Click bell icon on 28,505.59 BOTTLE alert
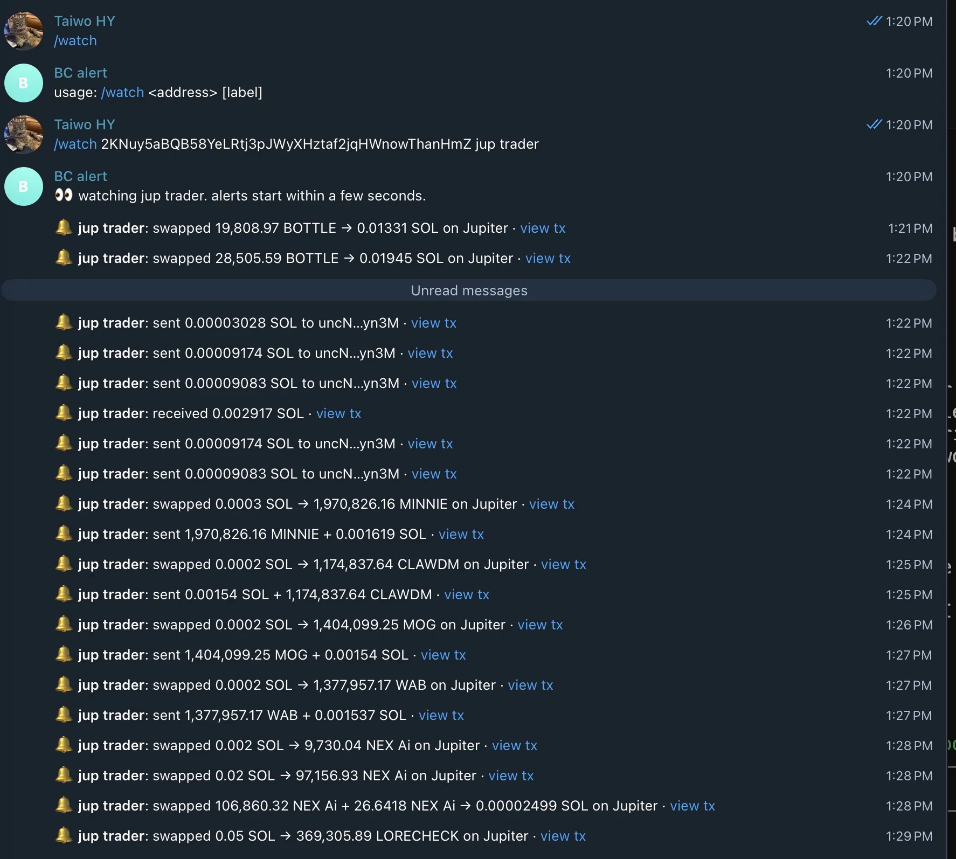 pos(64,258)
